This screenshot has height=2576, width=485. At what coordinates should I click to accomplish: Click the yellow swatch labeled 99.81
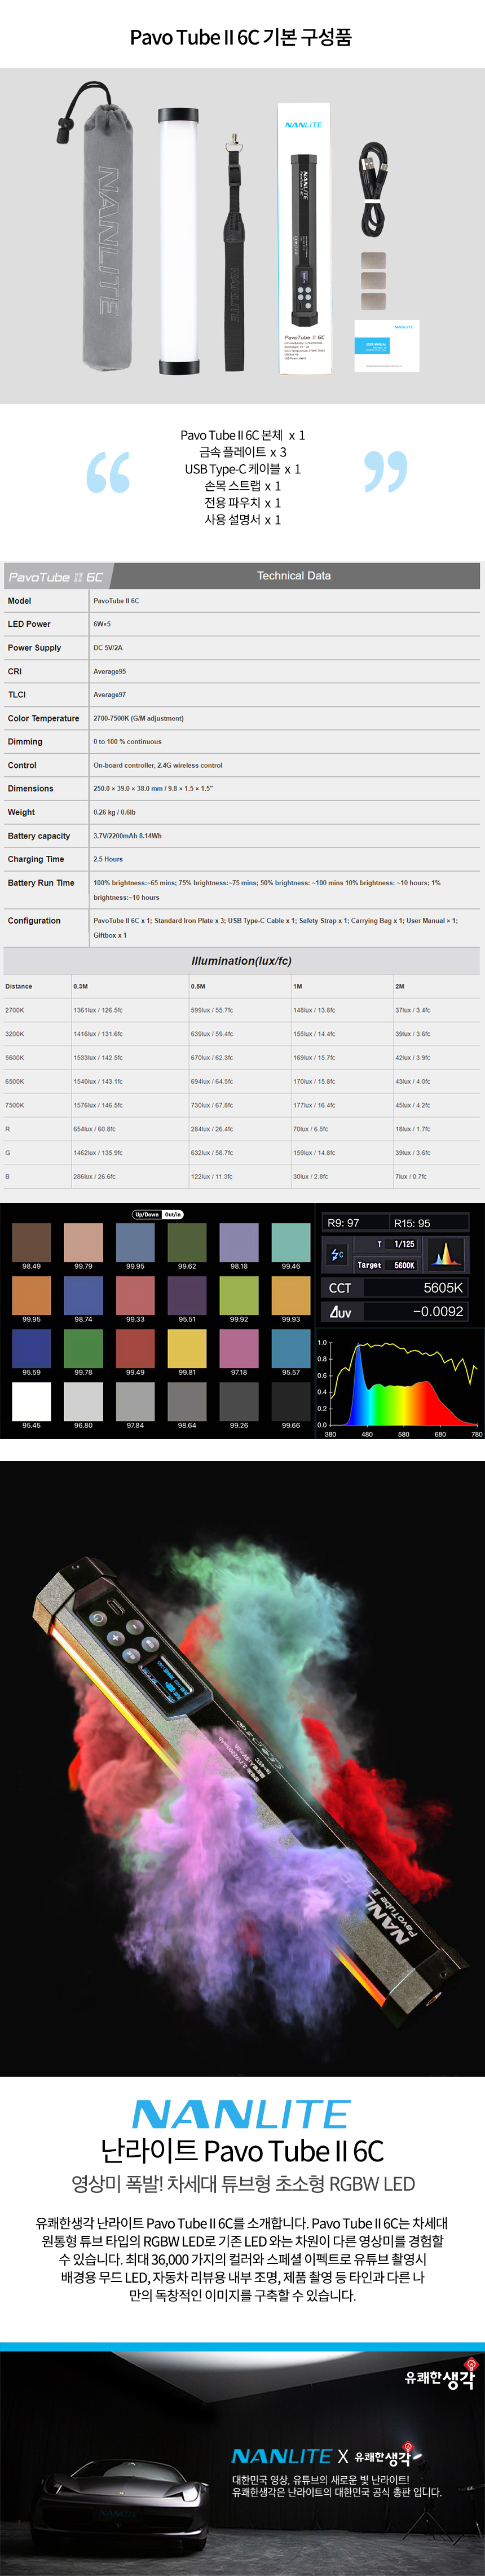[x=187, y=1349]
